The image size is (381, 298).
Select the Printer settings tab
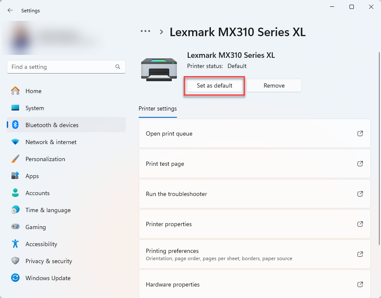tap(157, 108)
